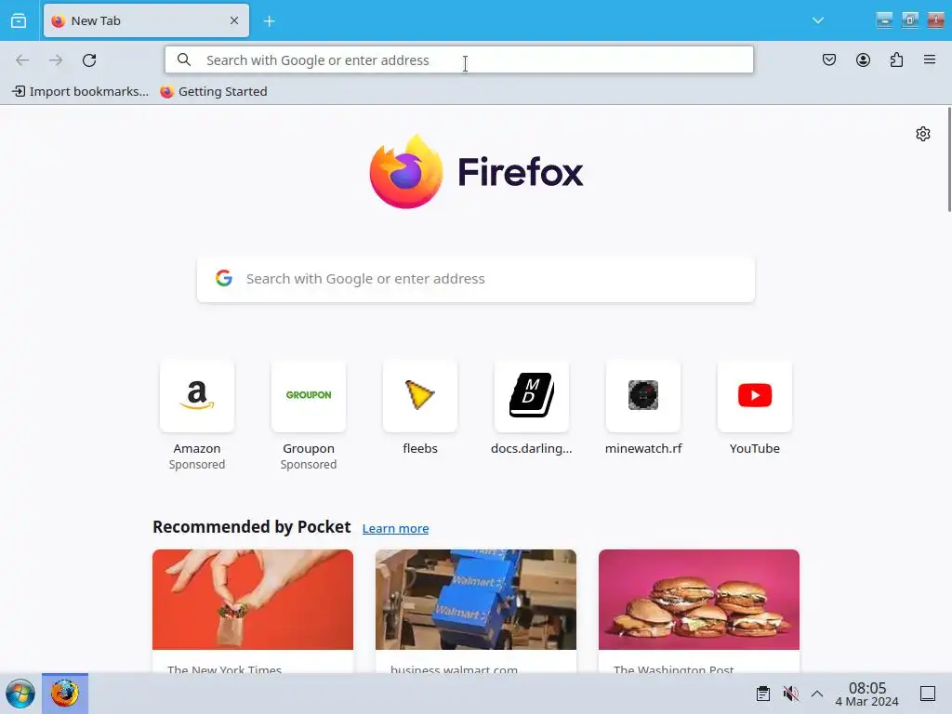Open the Extensions puzzle icon
The width and height of the screenshot is (952, 714).
click(896, 59)
